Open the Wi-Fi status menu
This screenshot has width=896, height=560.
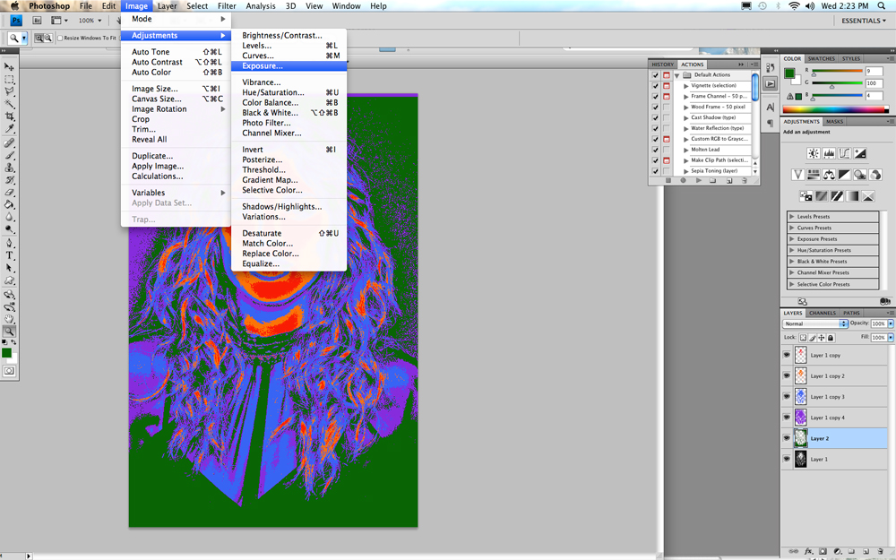(x=794, y=5)
